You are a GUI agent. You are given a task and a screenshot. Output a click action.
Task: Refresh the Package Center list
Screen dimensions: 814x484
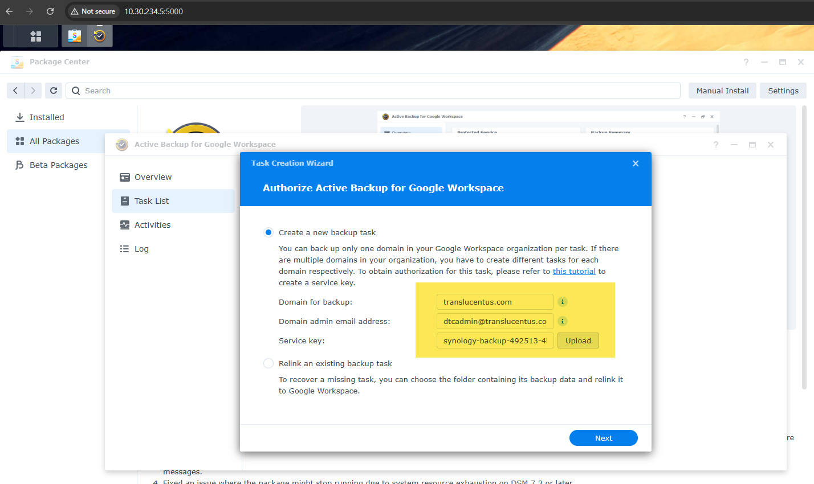tap(54, 91)
